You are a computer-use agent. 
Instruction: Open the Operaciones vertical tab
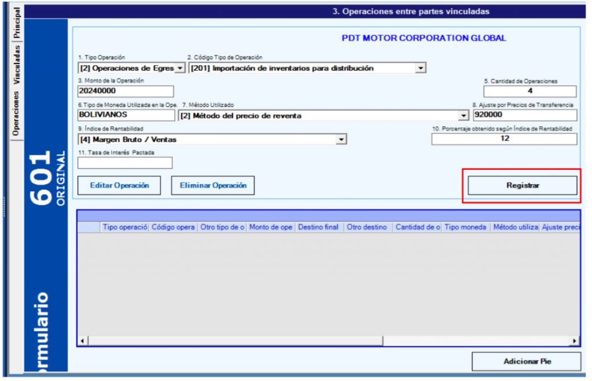17,113
